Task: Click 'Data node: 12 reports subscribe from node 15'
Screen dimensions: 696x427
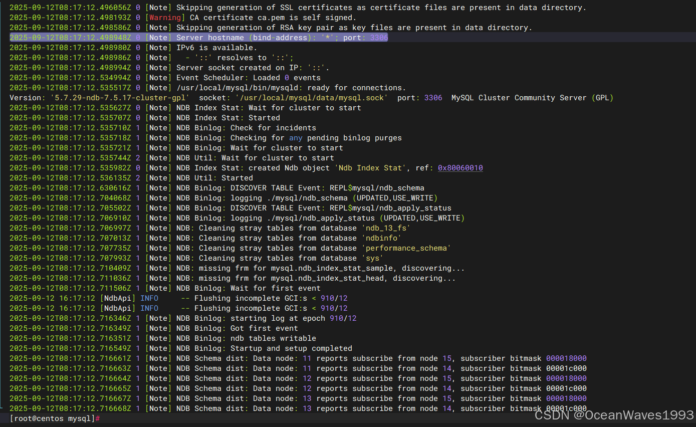Action: click(352, 378)
